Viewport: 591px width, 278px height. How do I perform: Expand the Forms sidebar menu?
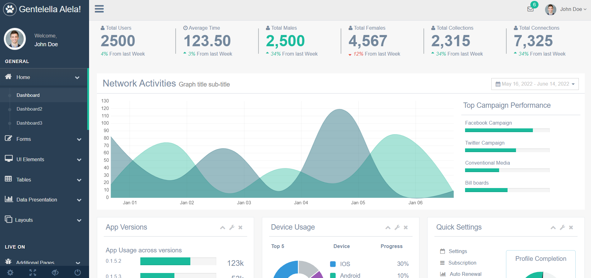[44, 139]
